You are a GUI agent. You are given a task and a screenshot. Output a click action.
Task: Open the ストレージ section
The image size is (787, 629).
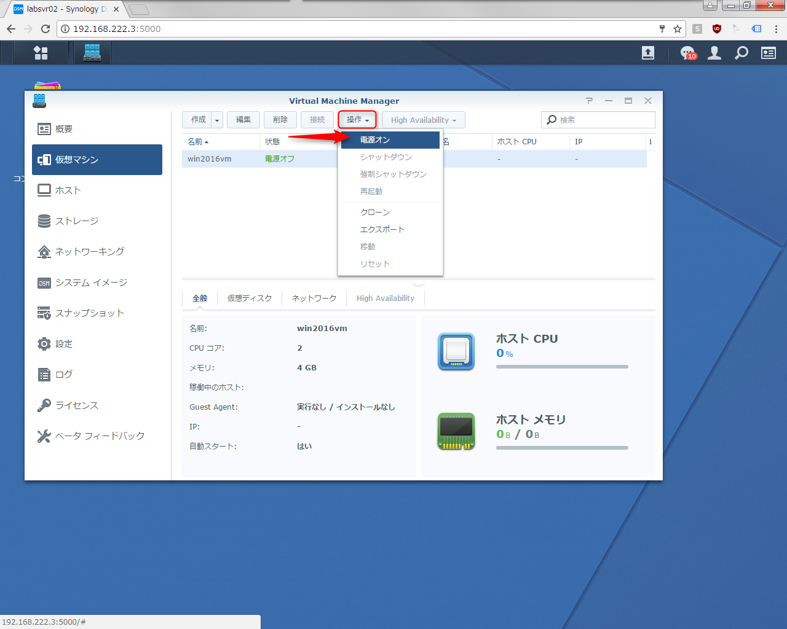(x=97, y=221)
